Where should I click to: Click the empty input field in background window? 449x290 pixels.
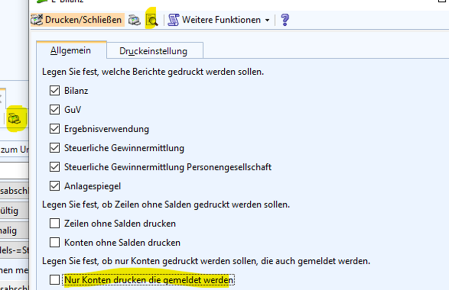(14, 170)
